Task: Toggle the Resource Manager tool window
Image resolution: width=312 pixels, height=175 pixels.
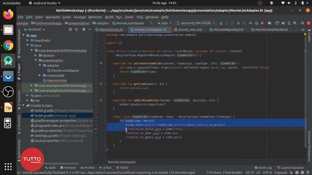Action: click(x=19, y=43)
